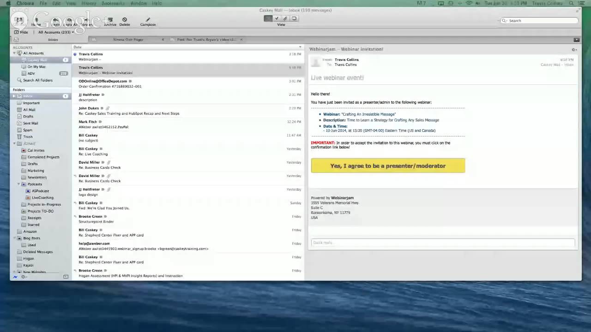This screenshot has width=591, height=332.
Task: Click the Search field
Action: [x=540, y=21]
